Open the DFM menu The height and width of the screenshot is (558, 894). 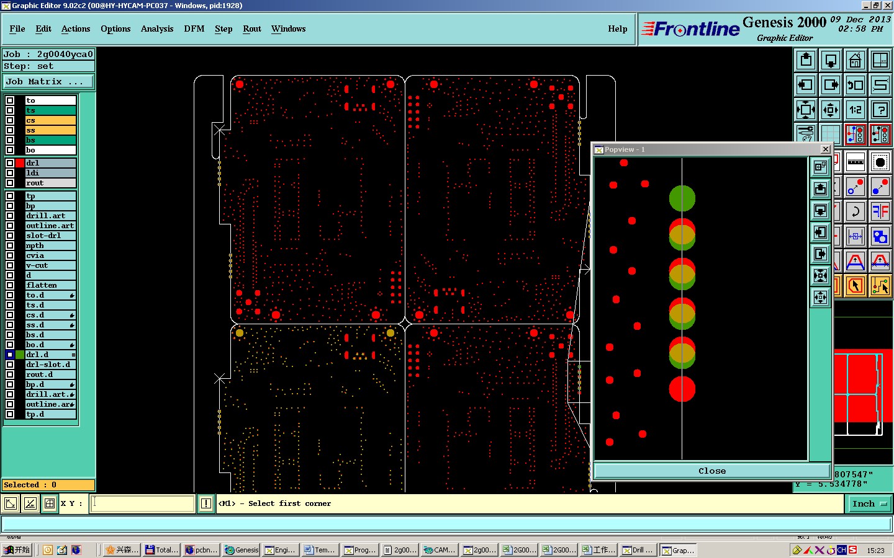tap(194, 29)
